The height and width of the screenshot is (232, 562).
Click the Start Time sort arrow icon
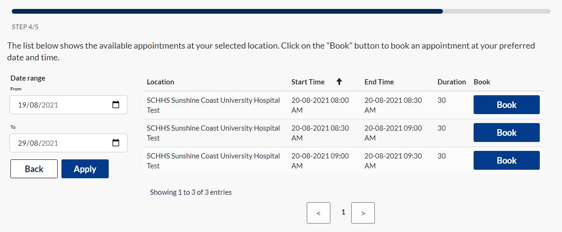point(339,82)
